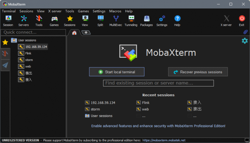The width and height of the screenshot is (250, 143).
Task: Open the teal gear settings icon
Action: coord(245,41)
